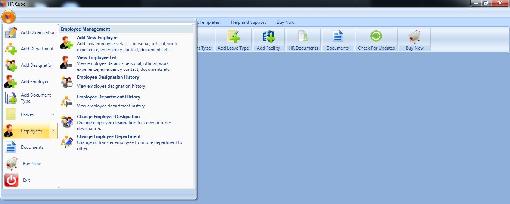Click the Add Facility building toolbar icon

pos(268,37)
